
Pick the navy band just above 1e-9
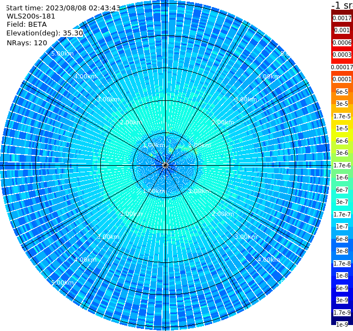pos(342,318)
